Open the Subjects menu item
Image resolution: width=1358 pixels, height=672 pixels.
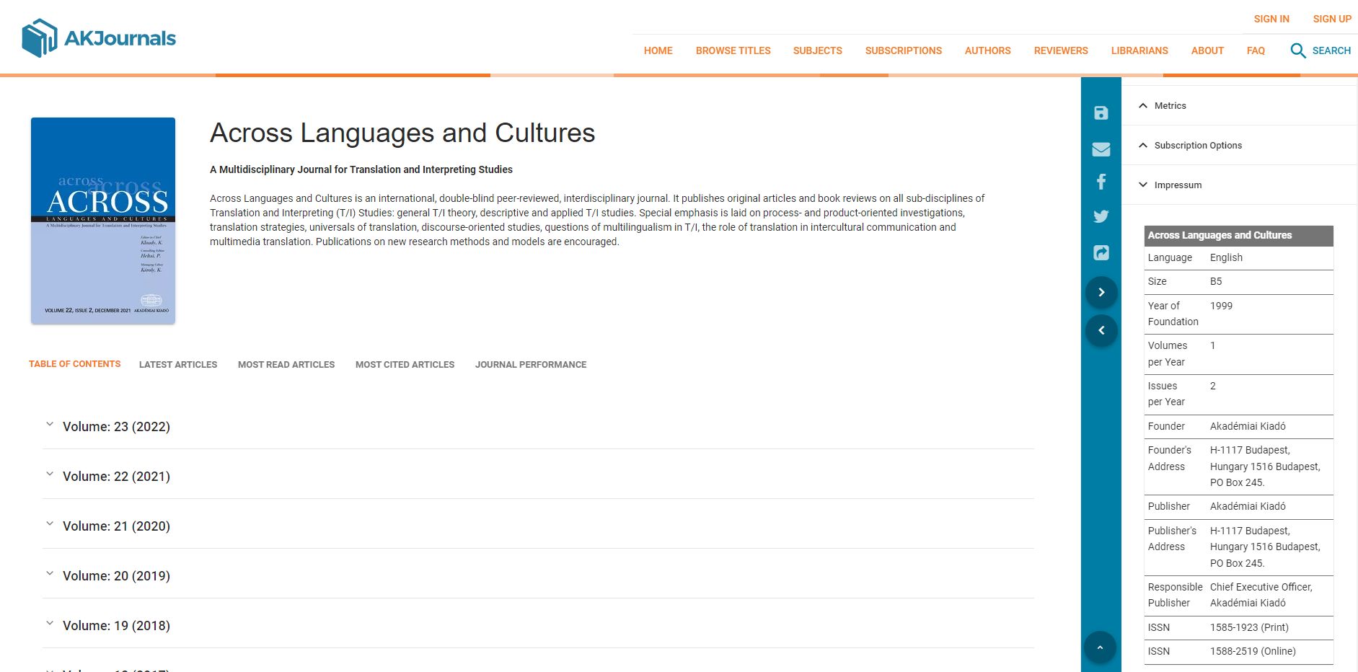(x=818, y=50)
